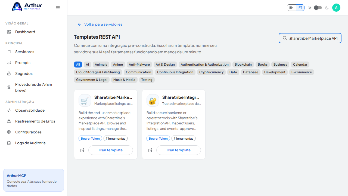
Task: Switch language to PT
Action: 300,8
